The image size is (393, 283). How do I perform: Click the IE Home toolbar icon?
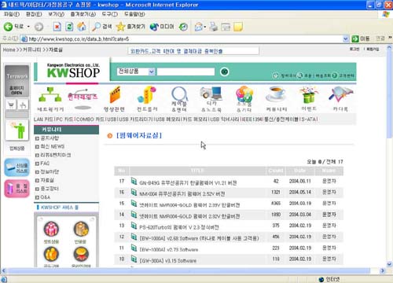(82, 27)
